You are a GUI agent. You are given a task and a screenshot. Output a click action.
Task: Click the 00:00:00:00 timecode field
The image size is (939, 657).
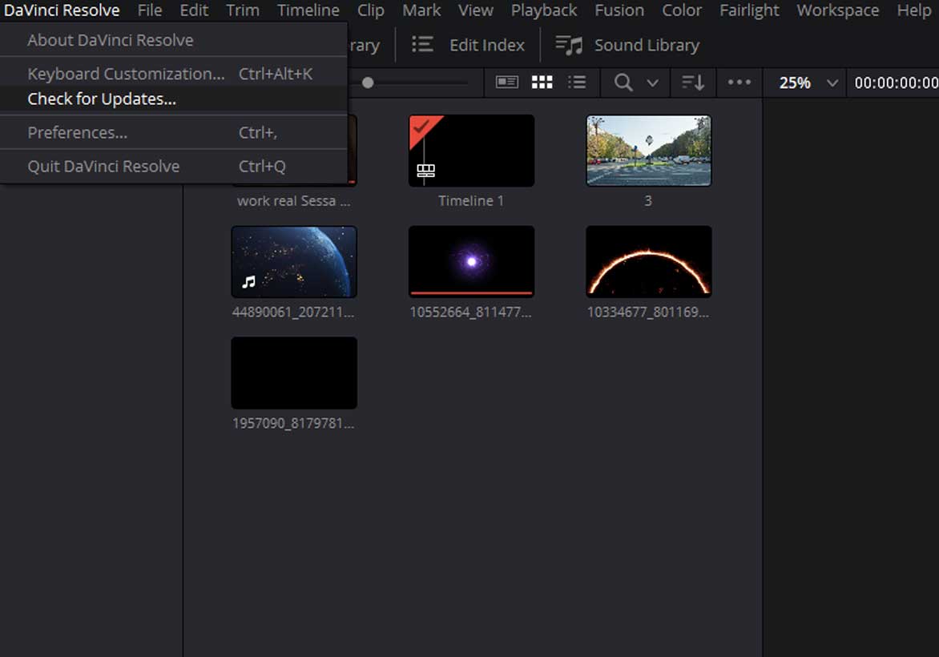[896, 83]
